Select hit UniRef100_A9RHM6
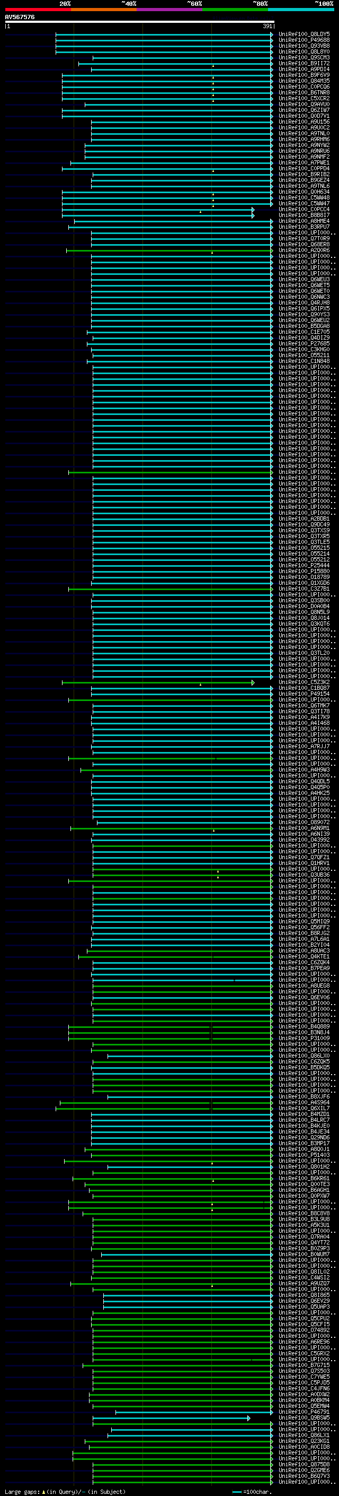This screenshot has width=339, height=1496. point(304,140)
